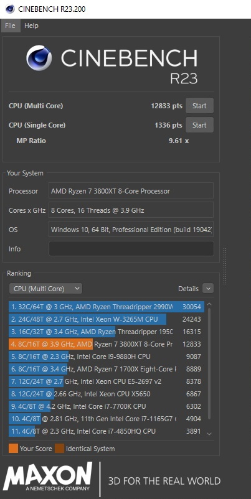
Task: Select ranking row 11th Gen i7-1165G7
Action: pos(107,419)
